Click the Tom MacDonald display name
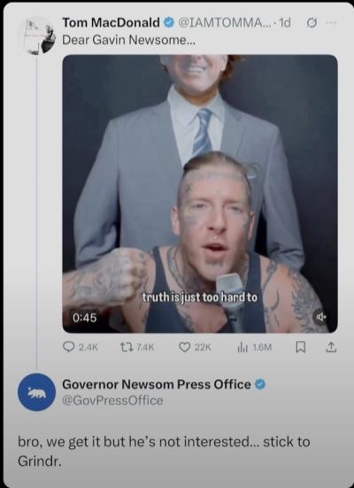Image resolution: width=354 pixels, height=488 pixels. click(111, 23)
